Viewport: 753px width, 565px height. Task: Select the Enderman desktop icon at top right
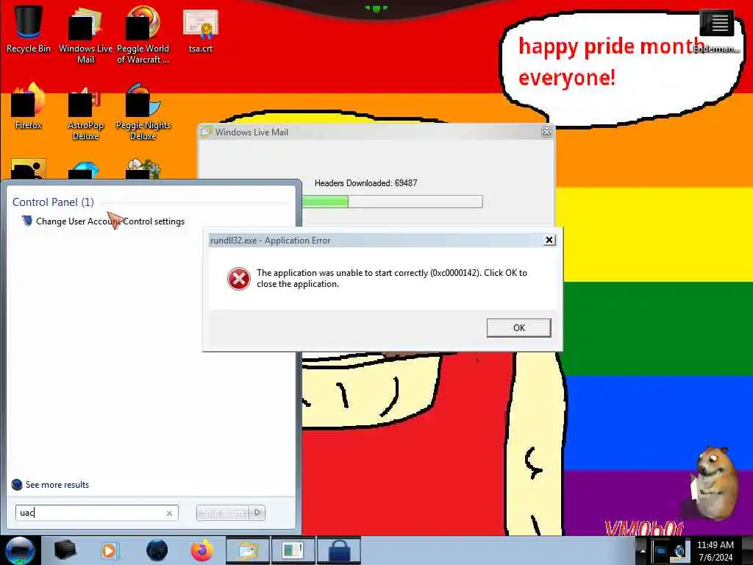click(x=716, y=32)
